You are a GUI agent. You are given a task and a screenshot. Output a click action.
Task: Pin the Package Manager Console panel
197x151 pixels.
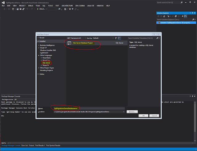tap(192, 96)
